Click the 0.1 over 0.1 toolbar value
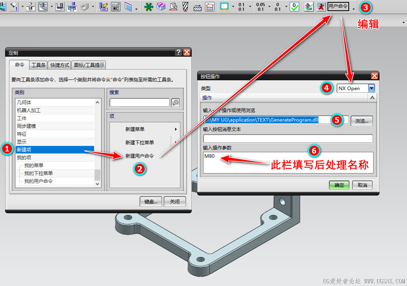Image resolution: width=407 pixels, height=286 pixels. pos(241,7)
